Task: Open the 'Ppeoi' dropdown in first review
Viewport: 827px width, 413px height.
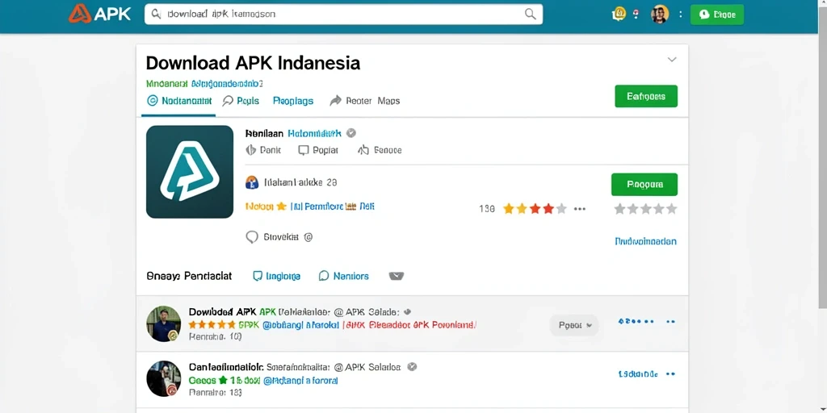Action: point(574,326)
